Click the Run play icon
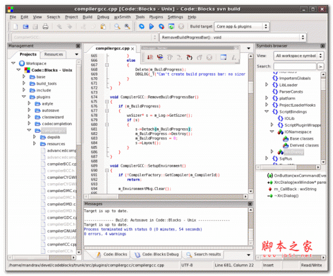333x276 pixels. (x=152, y=27)
